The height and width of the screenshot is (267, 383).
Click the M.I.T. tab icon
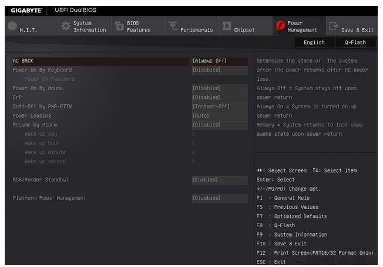pos(12,27)
